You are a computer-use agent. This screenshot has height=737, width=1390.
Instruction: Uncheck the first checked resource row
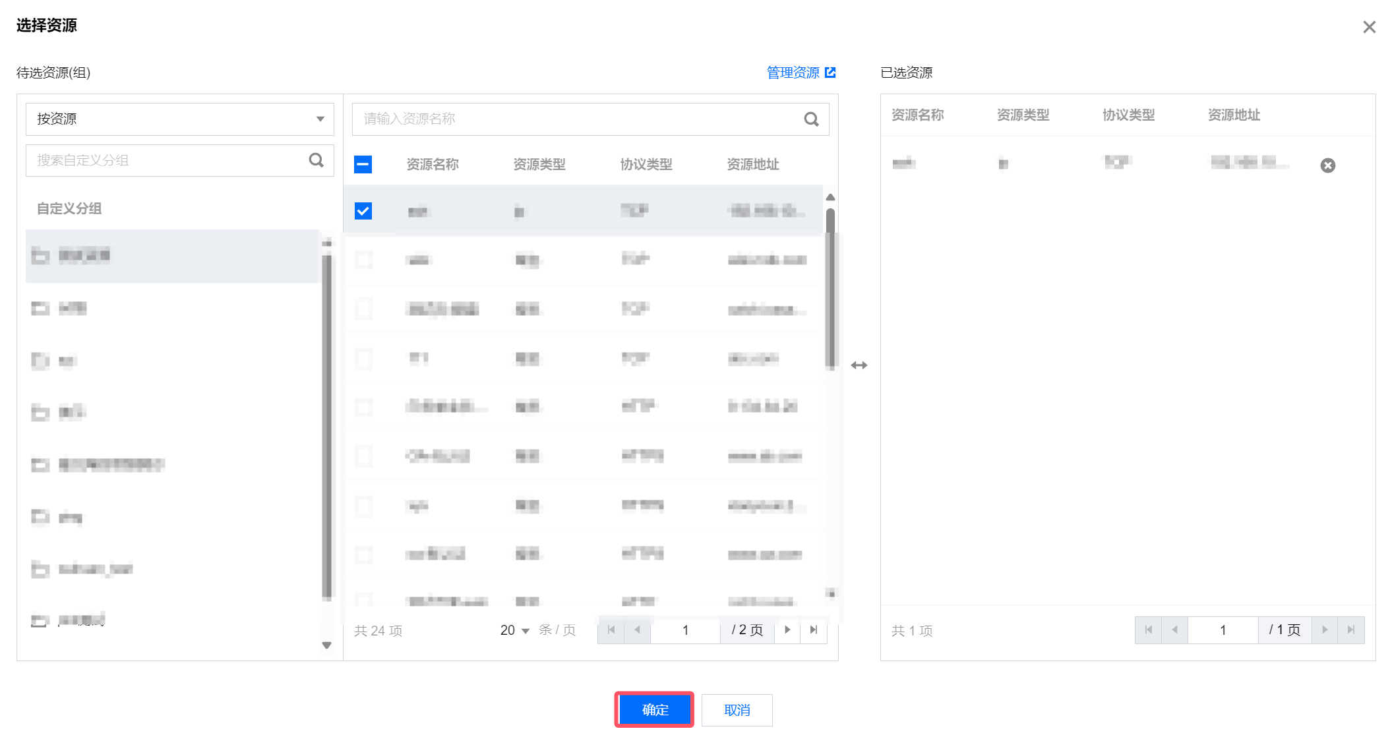click(x=363, y=211)
